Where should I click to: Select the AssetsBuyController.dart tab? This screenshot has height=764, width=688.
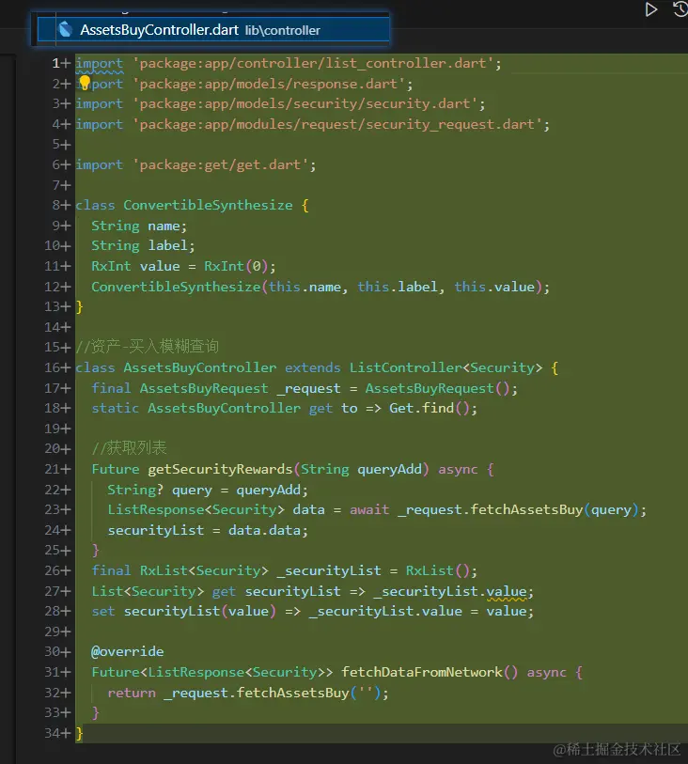click(x=213, y=30)
